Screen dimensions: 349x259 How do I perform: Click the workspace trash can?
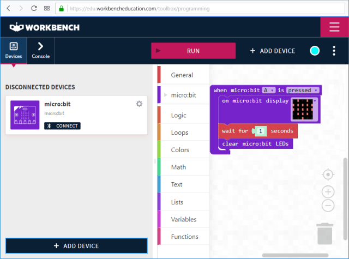click(325, 233)
